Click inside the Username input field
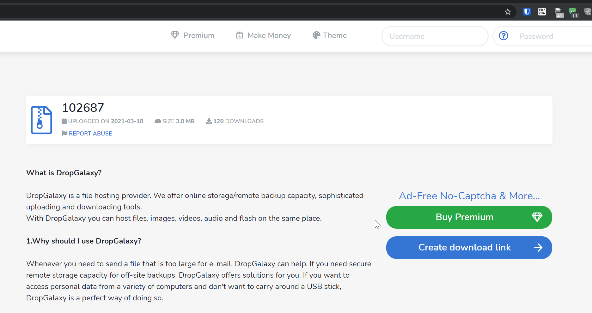This screenshot has width=592, height=313. [435, 36]
